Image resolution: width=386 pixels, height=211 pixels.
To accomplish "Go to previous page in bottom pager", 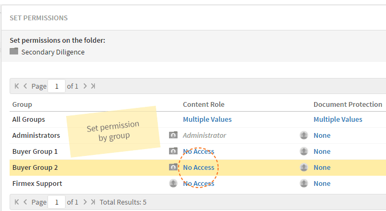I will pyautogui.click(x=25, y=202).
